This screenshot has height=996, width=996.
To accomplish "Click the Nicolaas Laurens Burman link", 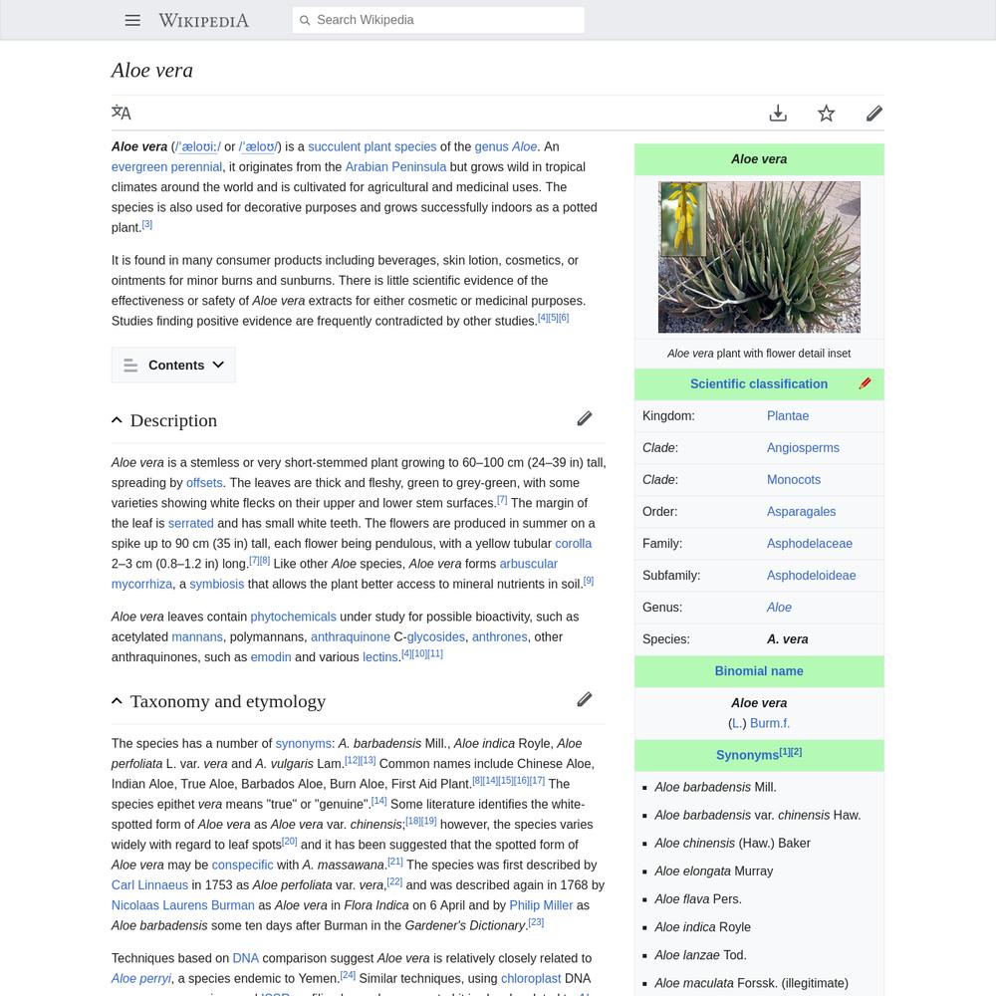I will (182, 905).
